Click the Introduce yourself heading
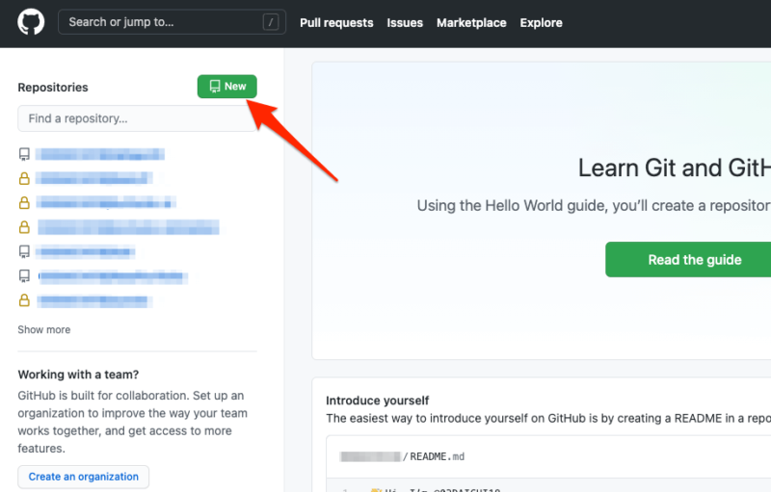This screenshot has height=492, width=771. coord(377,401)
